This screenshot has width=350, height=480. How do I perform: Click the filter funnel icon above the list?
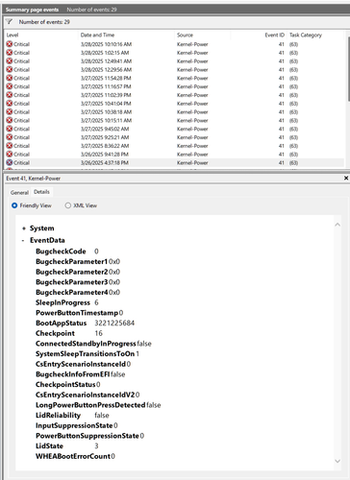[9, 22]
